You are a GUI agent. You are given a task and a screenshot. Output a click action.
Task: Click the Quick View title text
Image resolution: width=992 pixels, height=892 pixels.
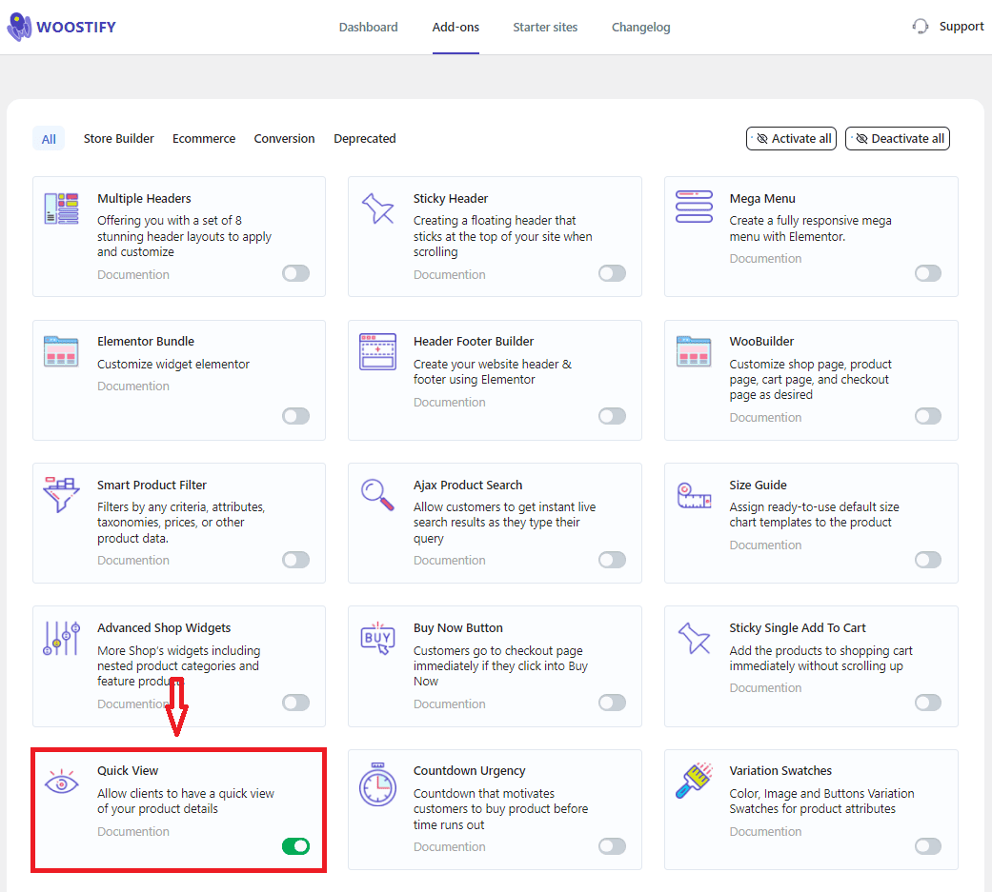coord(128,770)
